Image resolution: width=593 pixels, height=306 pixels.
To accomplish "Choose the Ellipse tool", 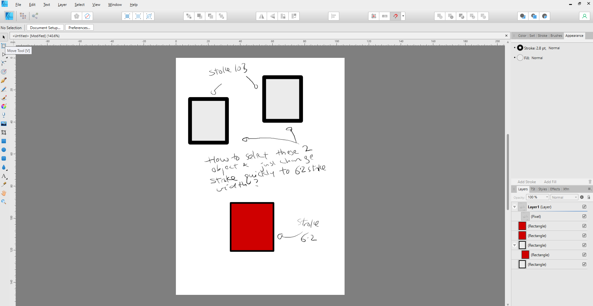I will tap(4, 150).
